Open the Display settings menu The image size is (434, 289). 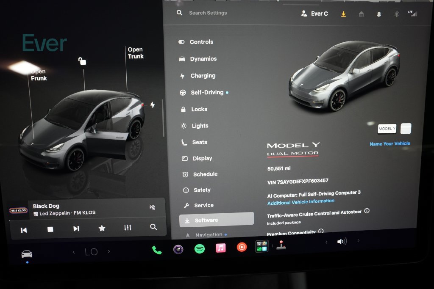[x=197, y=158]
